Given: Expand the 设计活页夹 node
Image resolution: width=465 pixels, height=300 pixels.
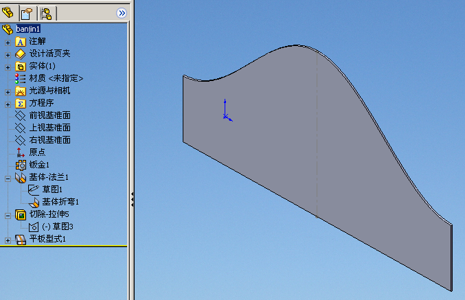Looking at the screenshot, I should (x=8, y=55).
